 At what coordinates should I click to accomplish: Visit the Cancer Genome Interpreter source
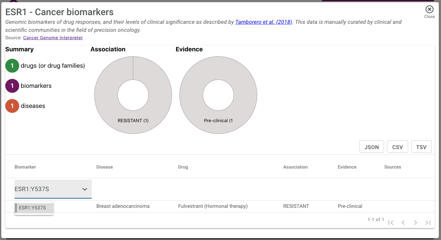(53, 37)
